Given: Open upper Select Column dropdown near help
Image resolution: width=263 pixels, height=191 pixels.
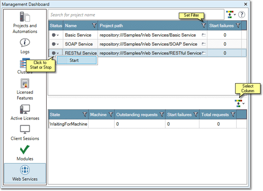Looking at the screenshot, I should (231, 15).
